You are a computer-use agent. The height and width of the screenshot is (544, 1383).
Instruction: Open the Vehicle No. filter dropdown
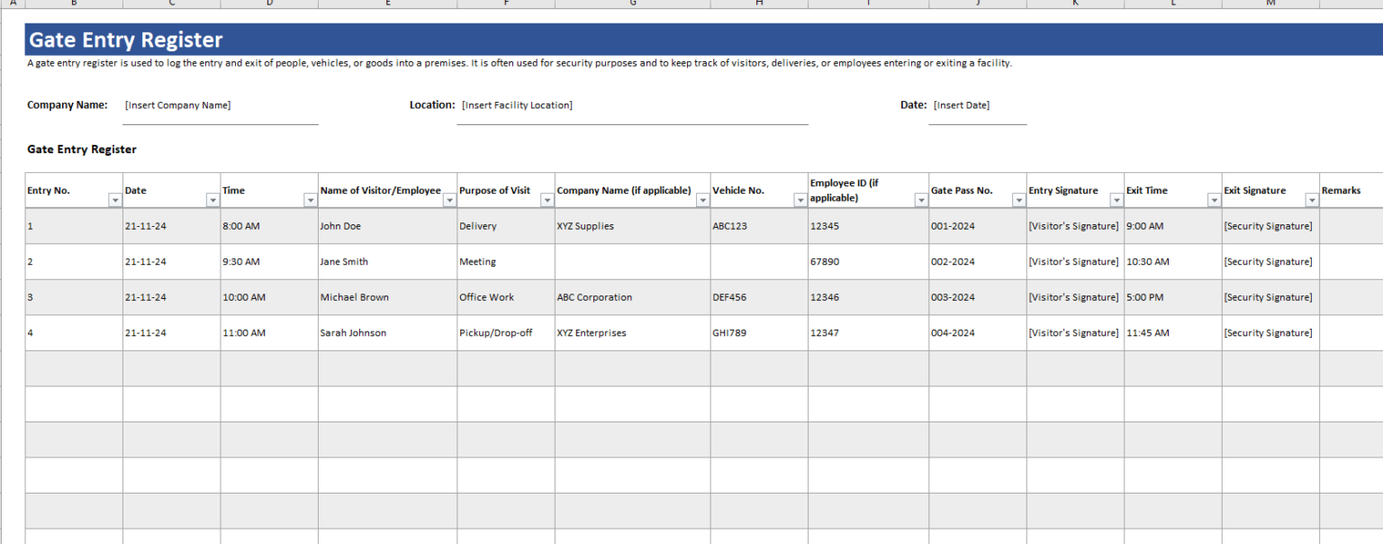[x=800, y=199]
